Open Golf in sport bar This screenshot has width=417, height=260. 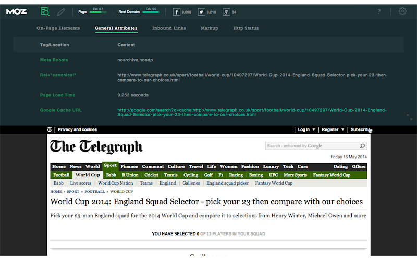pyautogui.click(x=208, y=175)
